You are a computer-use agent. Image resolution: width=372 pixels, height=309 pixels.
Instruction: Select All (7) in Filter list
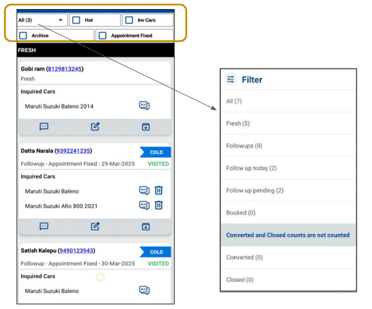tap(288, 101)
